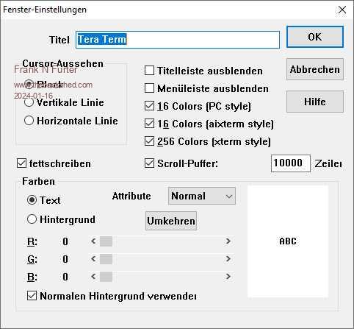Screen dimensions: 354x329
Task: Open the Attribute dropdown showing Normal
Action: 202,196
